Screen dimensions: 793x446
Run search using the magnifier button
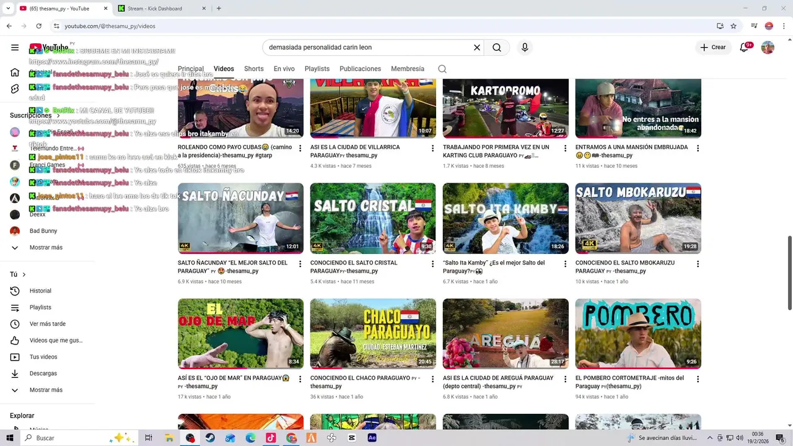point(497,48)
